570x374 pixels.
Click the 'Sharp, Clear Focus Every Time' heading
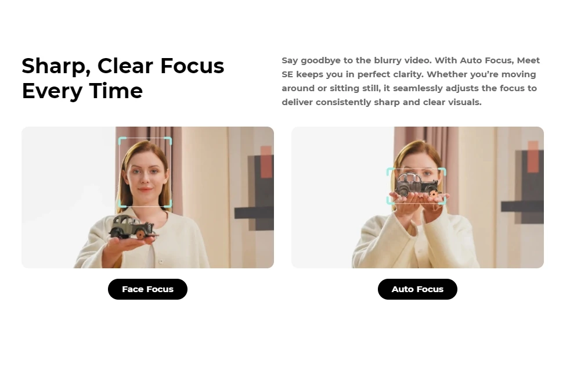[x=123, y=78]
